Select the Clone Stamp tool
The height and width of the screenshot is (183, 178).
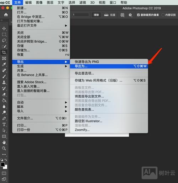pos(4,82)
